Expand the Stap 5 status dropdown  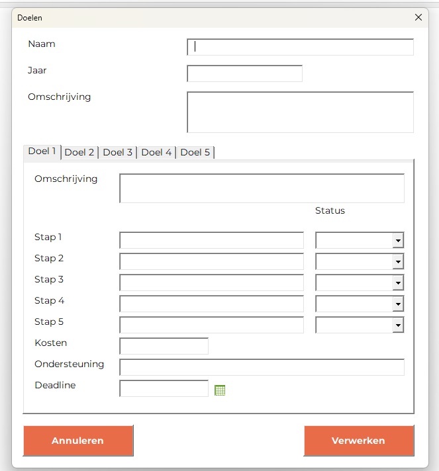point(397,325)
